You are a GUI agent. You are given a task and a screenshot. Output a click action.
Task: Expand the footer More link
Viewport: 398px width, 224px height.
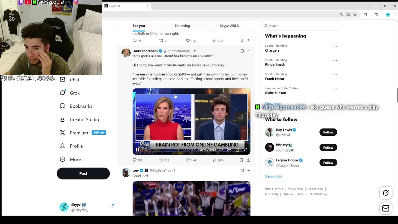coord(302,194)
